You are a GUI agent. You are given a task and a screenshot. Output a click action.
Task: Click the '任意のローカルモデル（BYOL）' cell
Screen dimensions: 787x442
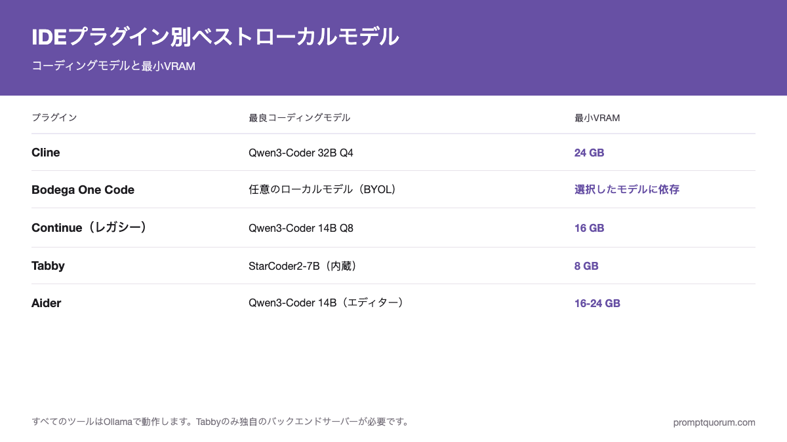pos(325,190)
